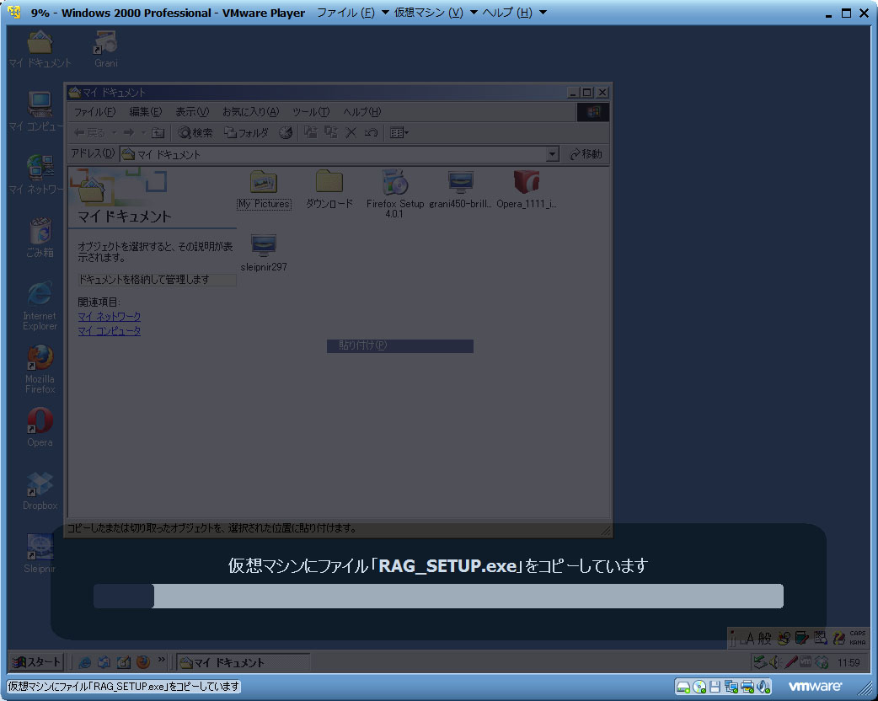The width and height of the screenshot is (878, 701).
Task: Click the VMware Tools tray icon
Action: 806,662
